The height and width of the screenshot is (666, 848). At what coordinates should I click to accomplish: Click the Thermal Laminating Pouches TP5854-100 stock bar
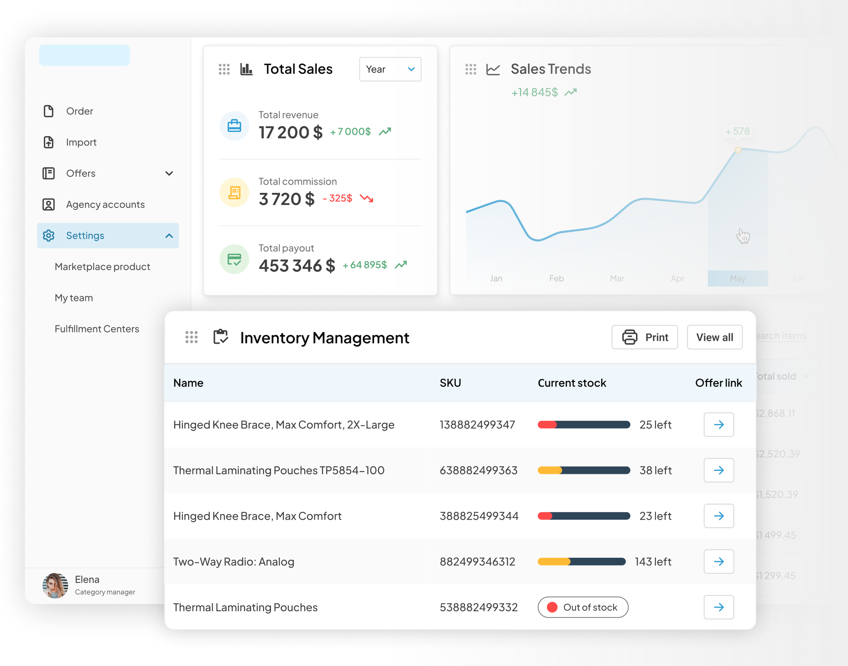(583, 470)
